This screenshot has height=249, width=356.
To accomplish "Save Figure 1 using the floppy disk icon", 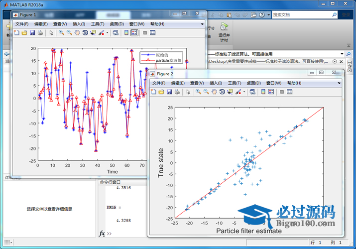I will (32, 33).
